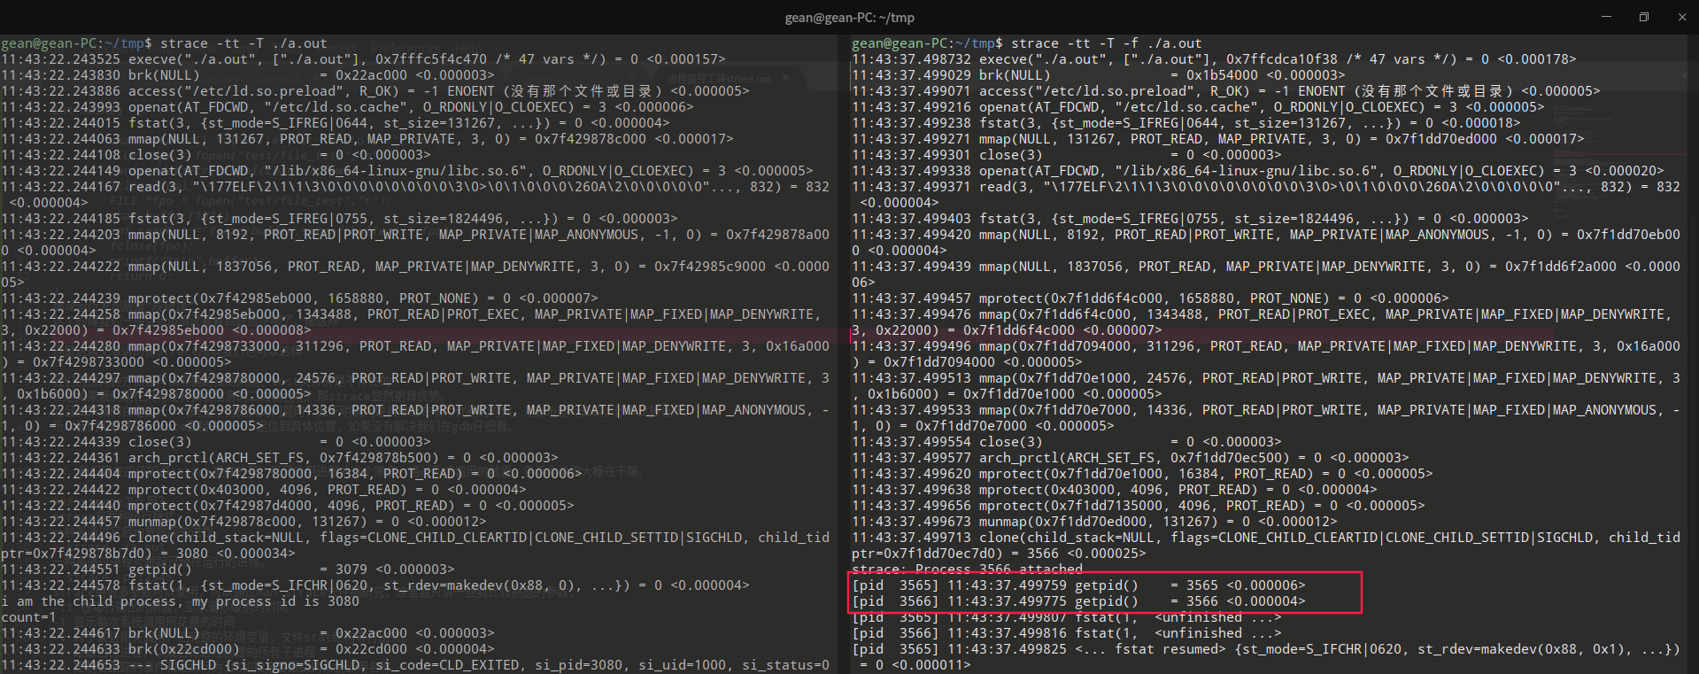The width and height of the screenshot is (1699, 674).
Task: Click the 11:43:37.499713 clone line
Action: coord(1266,546)
